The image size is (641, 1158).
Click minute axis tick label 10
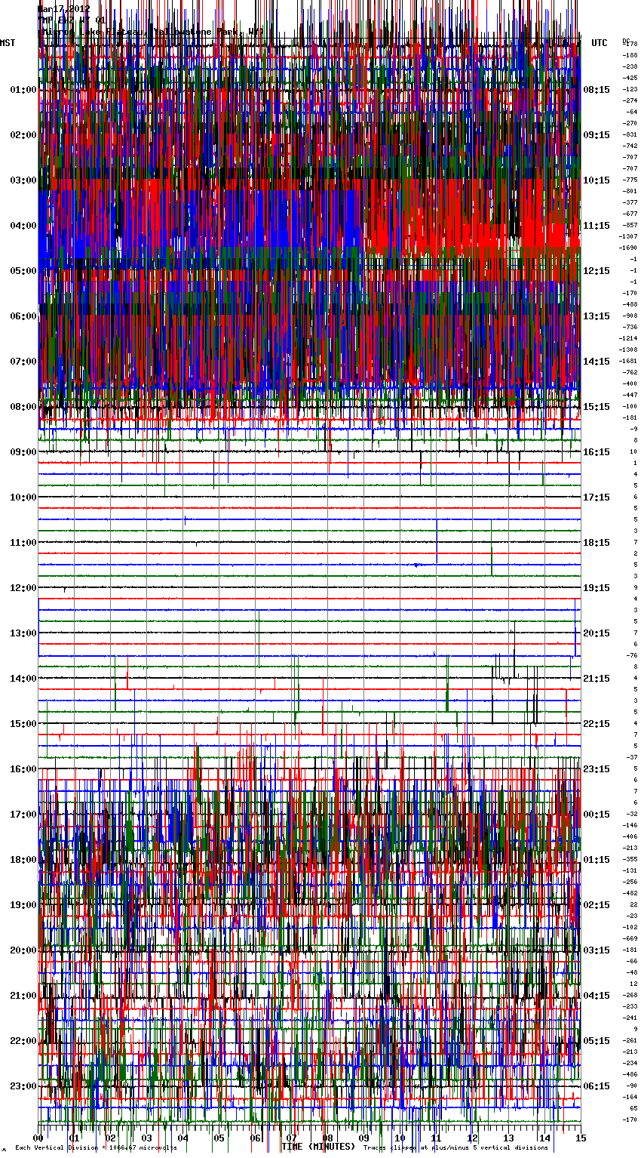coord(400,1138)
